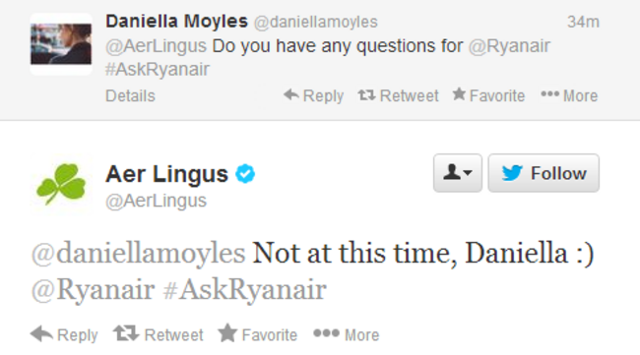Open the user actions dropdown beside Follow
The width and height of the screenshot is (640, 355).
458,173
